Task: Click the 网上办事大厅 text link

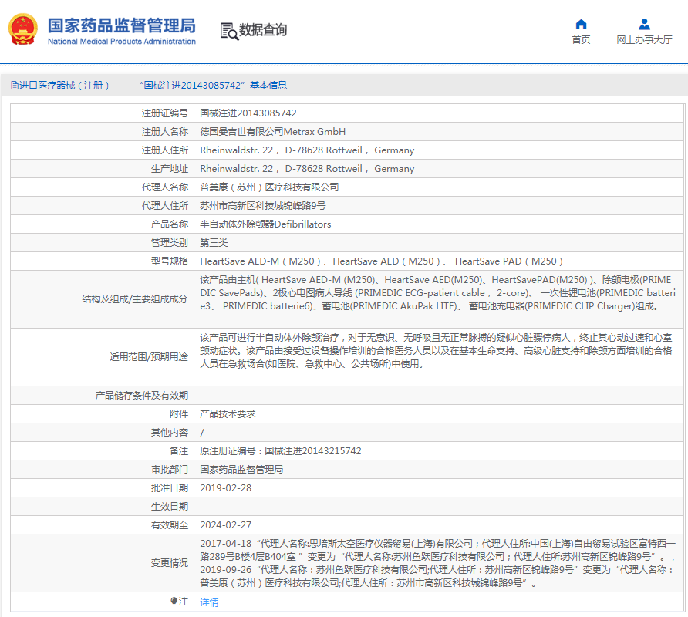Action: (x=644, y=40)
